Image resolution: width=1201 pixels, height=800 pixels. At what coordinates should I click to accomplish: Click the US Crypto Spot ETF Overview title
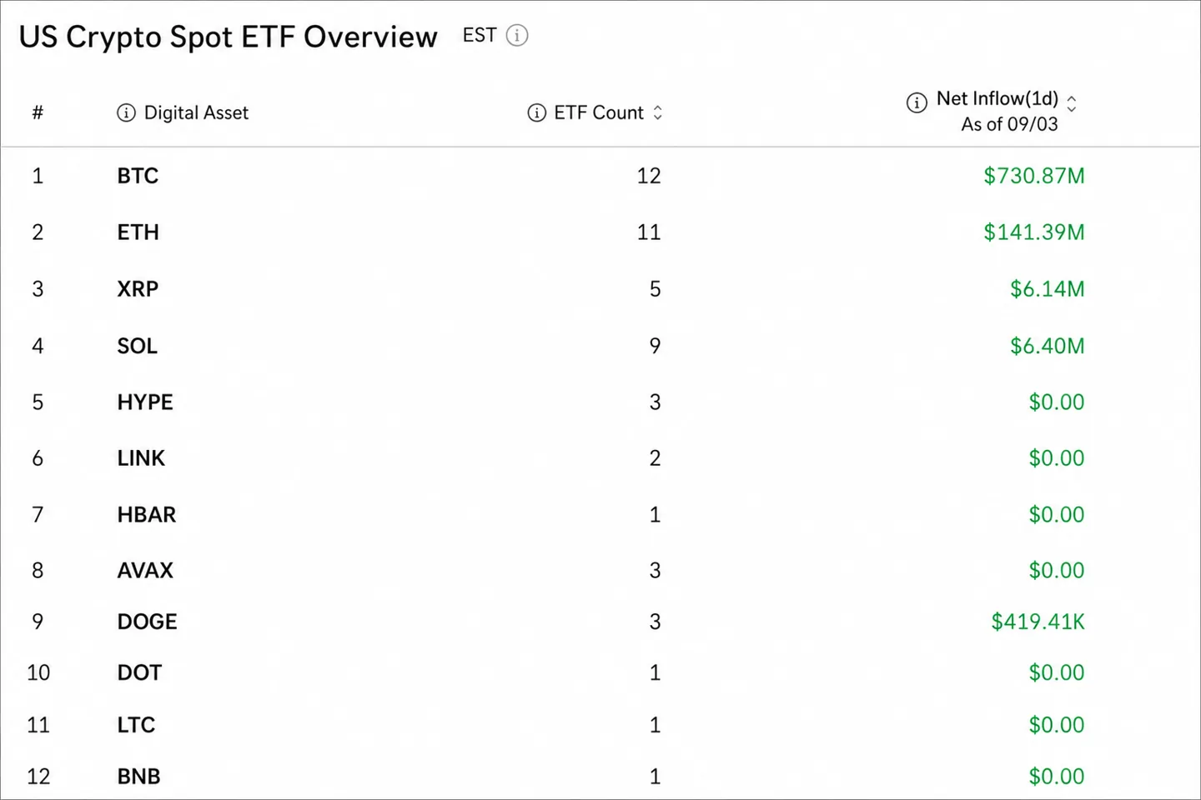pyautogui.click(x=228, y=37)
